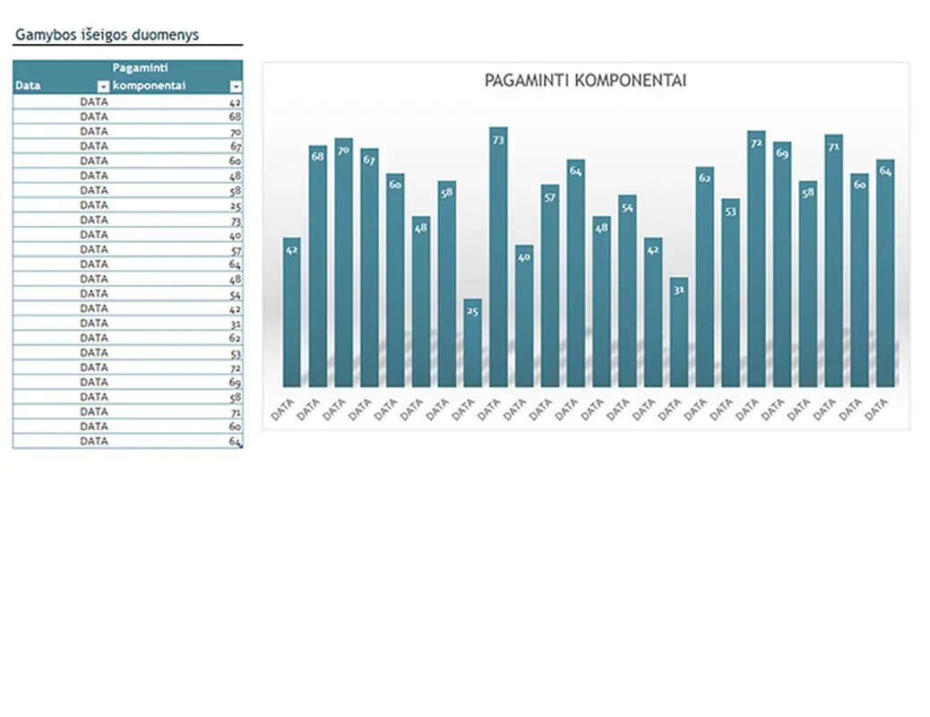
Task: Click the shortest chart bar labeled 25
Action: pos(472,345)
